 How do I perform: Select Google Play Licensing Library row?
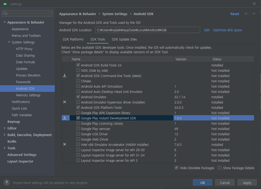pyautogui.click(x=158, y=123)
